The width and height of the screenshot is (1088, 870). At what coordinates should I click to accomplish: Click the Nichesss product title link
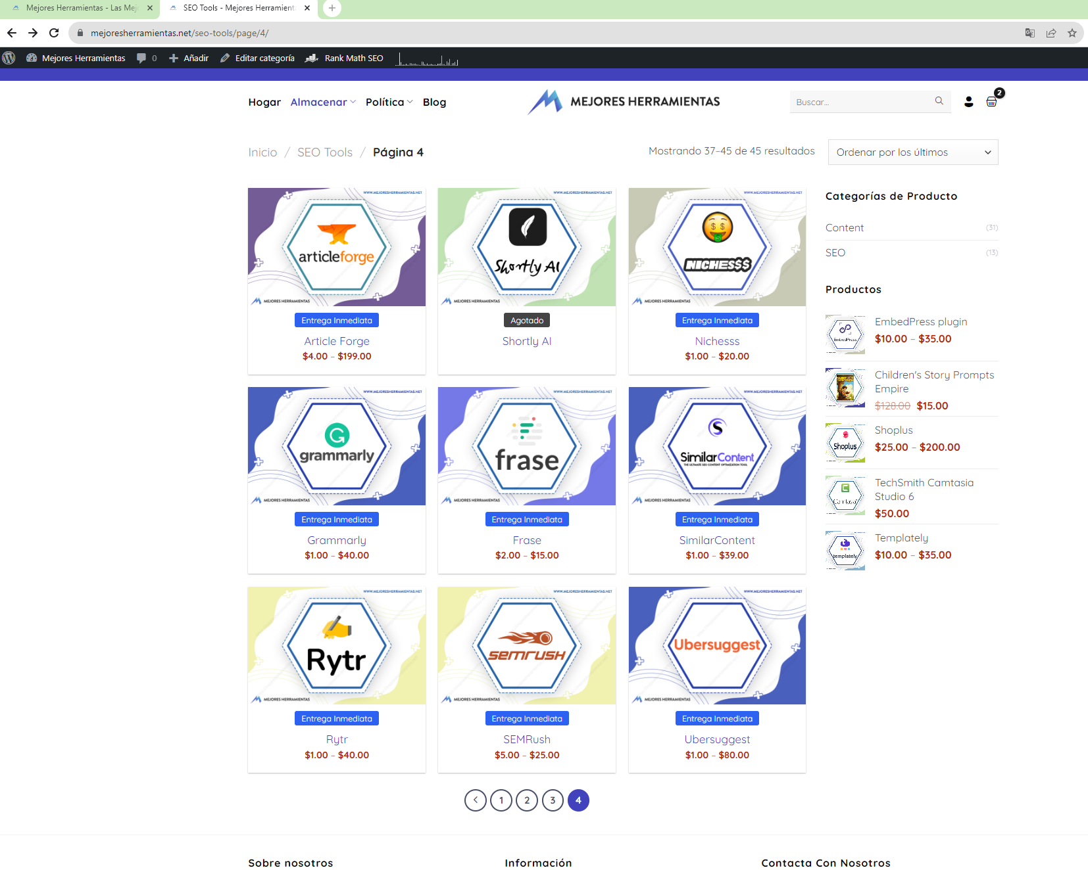tap(717, 341)
